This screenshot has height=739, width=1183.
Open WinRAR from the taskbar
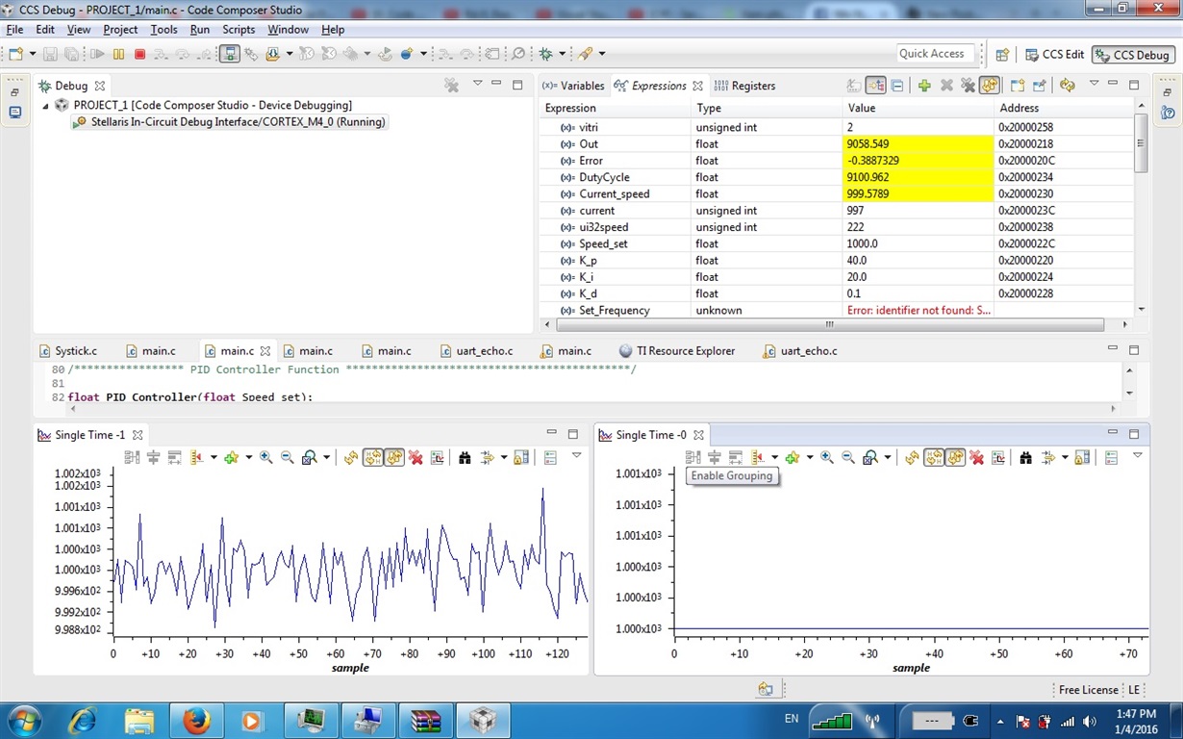pos(424,720)
